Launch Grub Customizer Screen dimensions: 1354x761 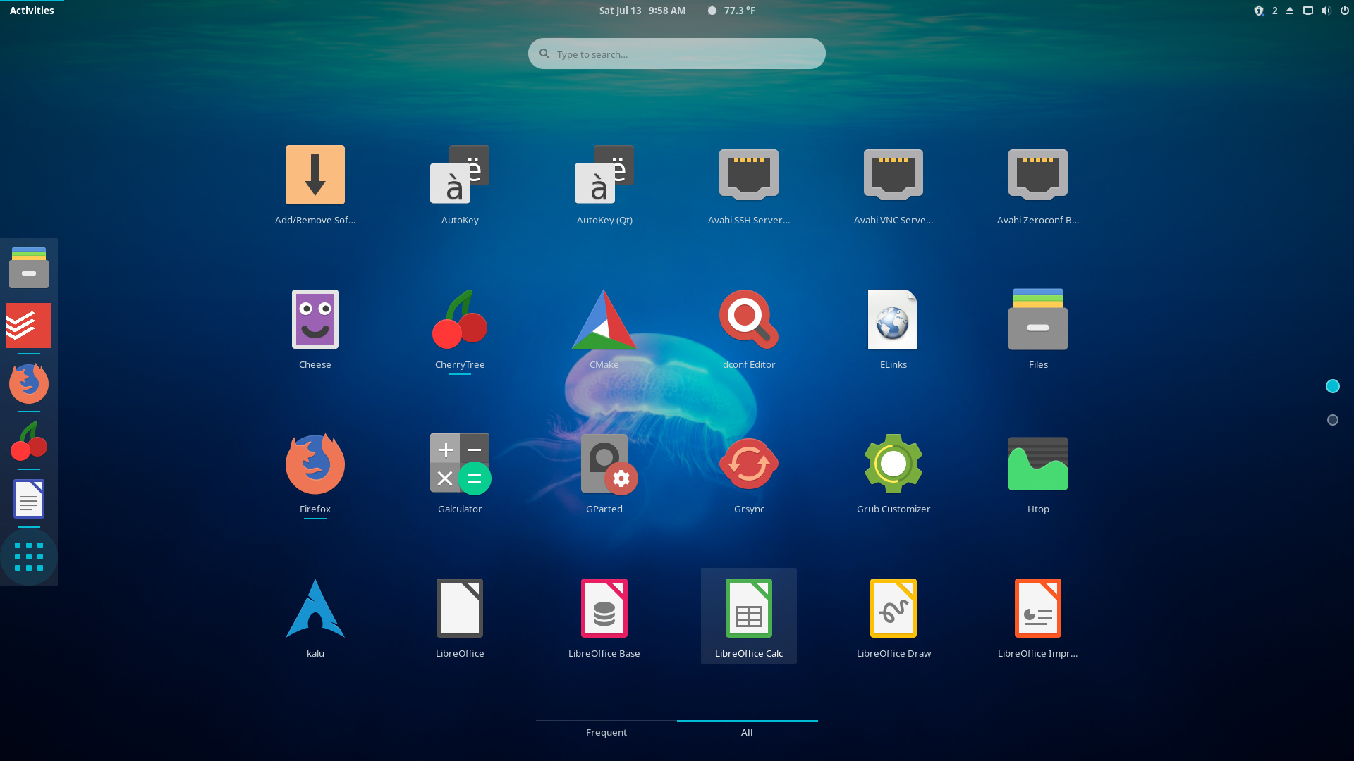coord(893,474)
